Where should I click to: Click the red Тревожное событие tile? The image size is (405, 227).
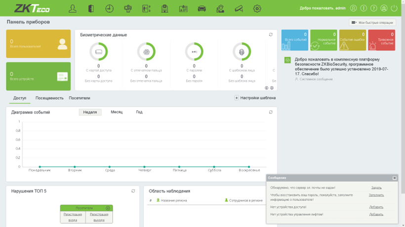coord(382,40)
